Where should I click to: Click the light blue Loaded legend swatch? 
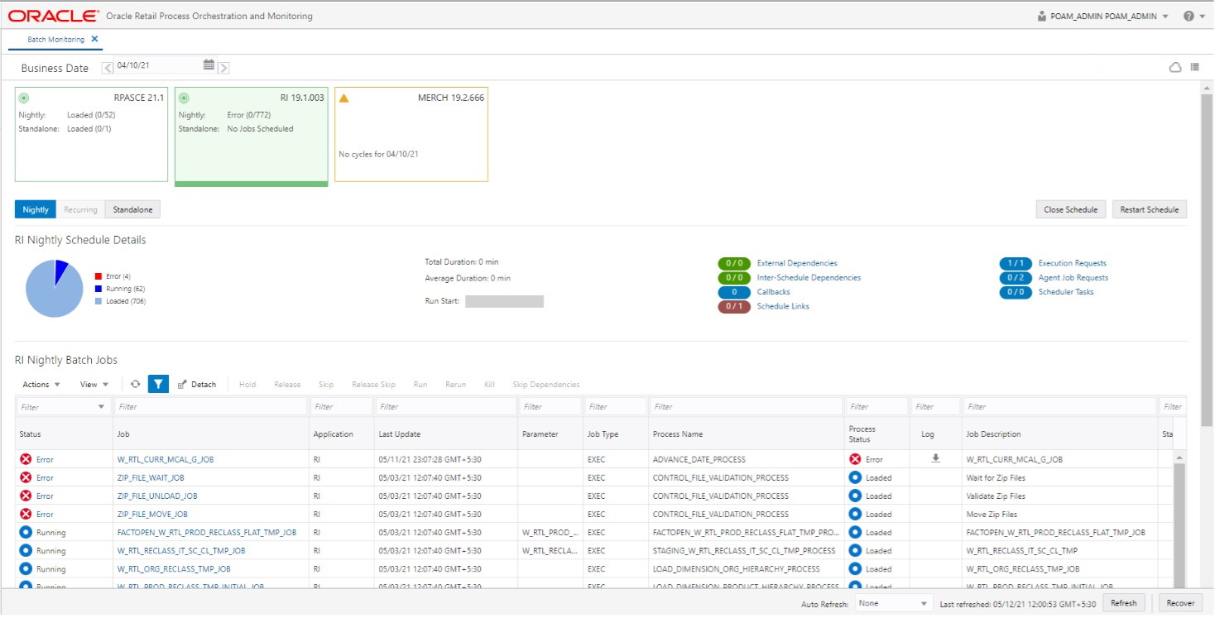[x=98, y=301]
